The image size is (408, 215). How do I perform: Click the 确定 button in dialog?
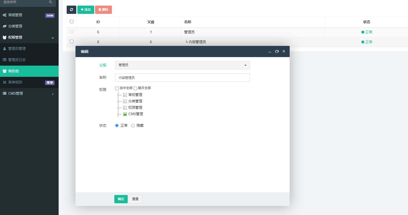pyautogui.click(x=121, y=199)
